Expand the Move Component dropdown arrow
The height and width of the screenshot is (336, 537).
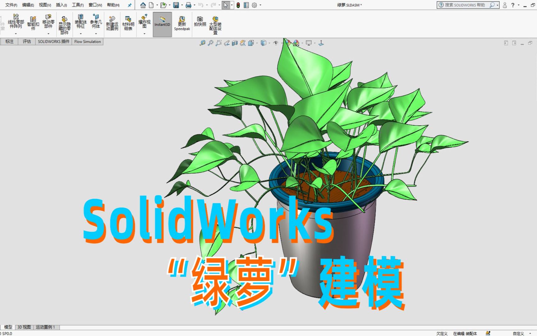pyautogui.click(x=48, y=34)
